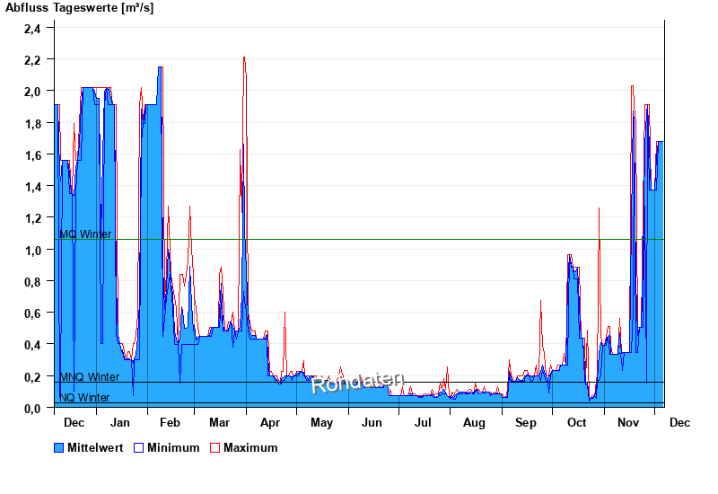The height and width of the screenshot is (494, 718).
Task: Select the Jan month label on x-axis
Action: point(119,422)
